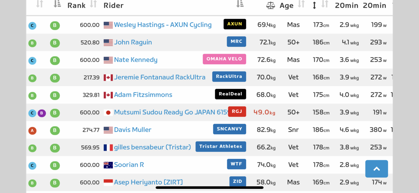The image size is (419, 193).
Task: Click the blue C badge for Wesley Hastings
Action: point(32,25)
